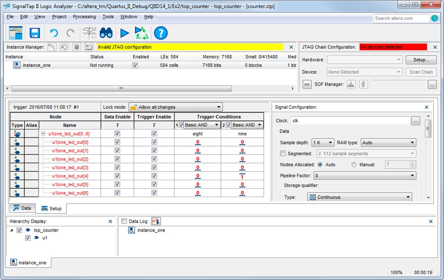
Task: Collapse the u1|one_led_out[0..6] group
Action: (43, 134)
